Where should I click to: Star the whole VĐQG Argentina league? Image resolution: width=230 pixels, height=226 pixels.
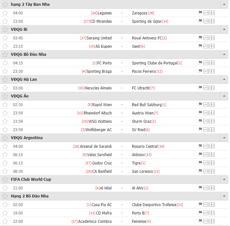coord(5,138)
